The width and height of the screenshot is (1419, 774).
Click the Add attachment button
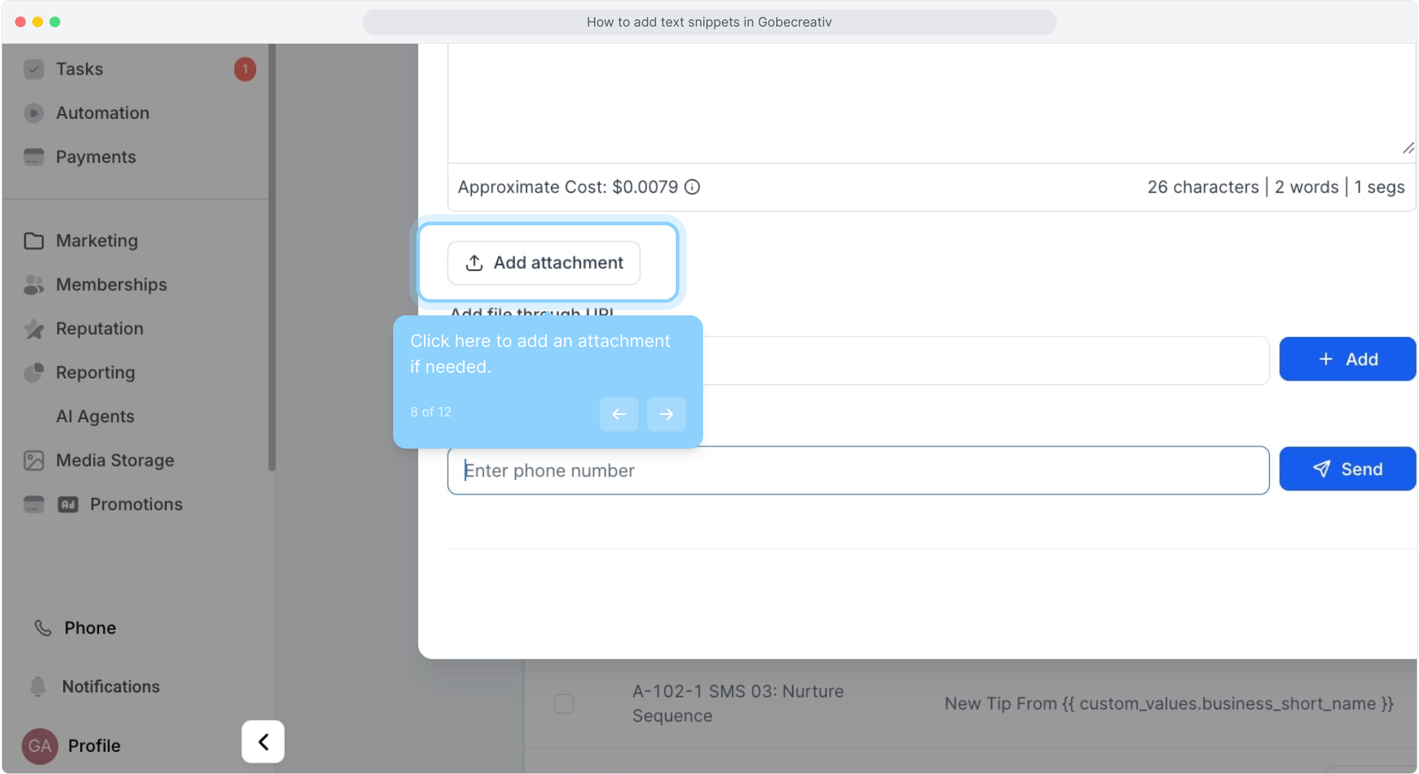[x=544, y=263]
